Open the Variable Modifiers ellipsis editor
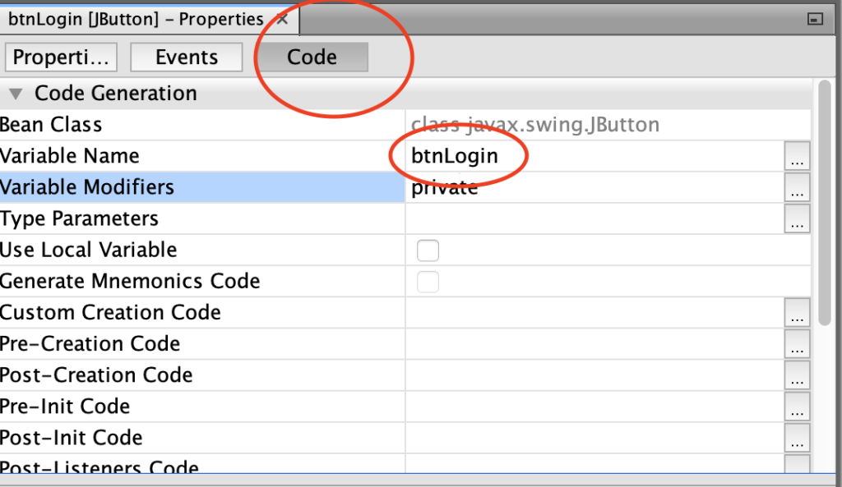The width and height of the screenshot is (842, 487). [x=797, y=187]
